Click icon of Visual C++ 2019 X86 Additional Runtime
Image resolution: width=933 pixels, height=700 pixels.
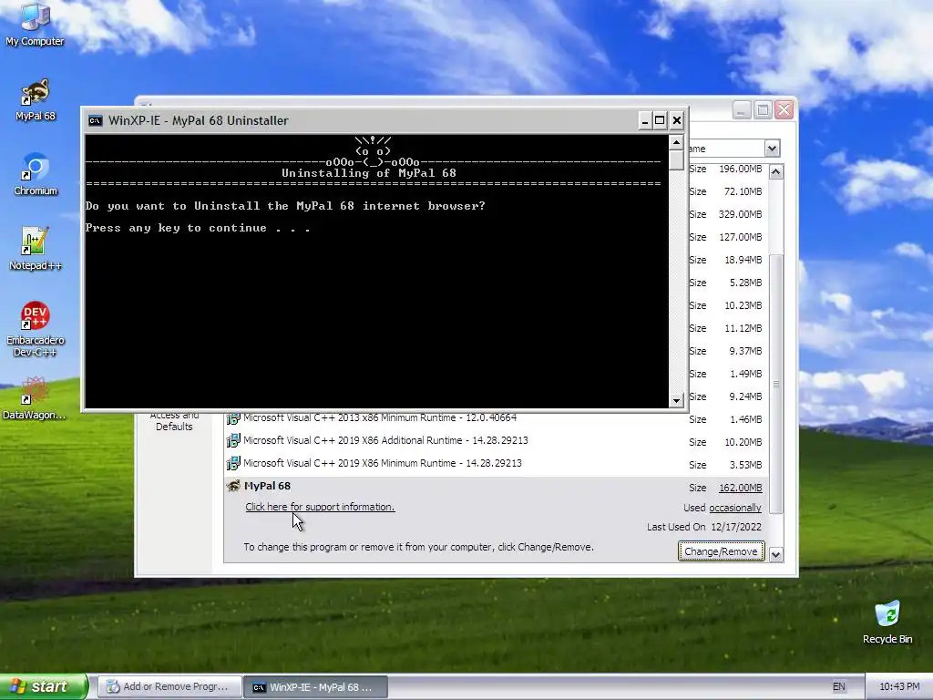(x=233, y=440)
